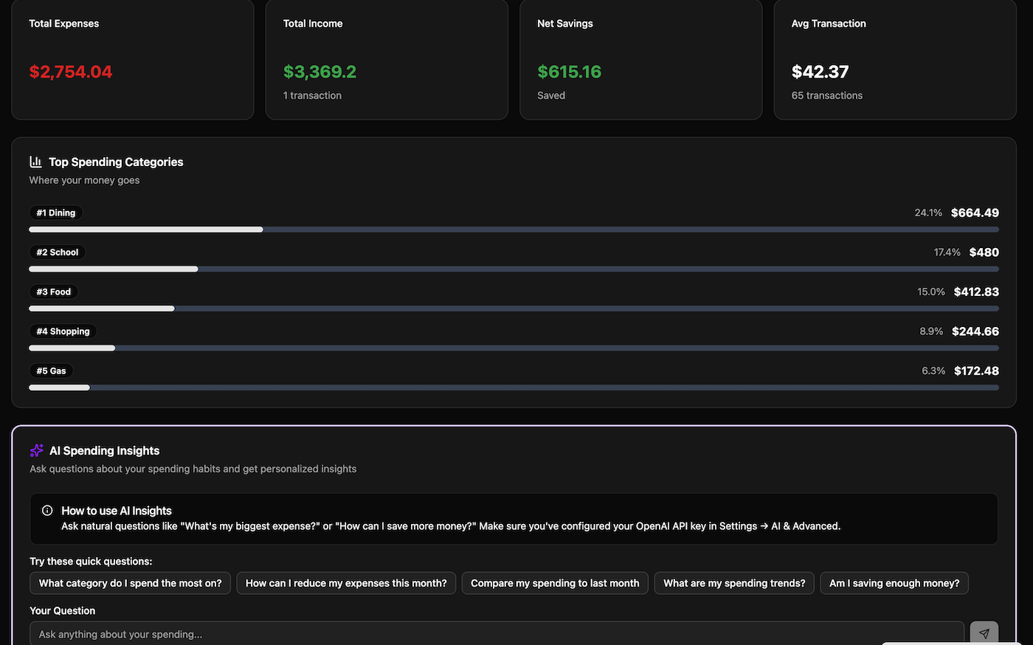Select the #2 School category badge

(57, 252)
